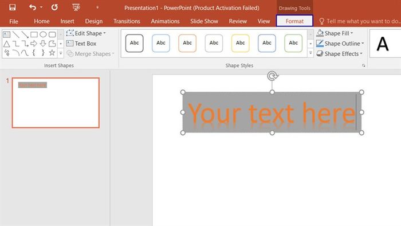Pick the 5-point Star shape
This screenshot has width=401, height=226.
coord(52,53)
